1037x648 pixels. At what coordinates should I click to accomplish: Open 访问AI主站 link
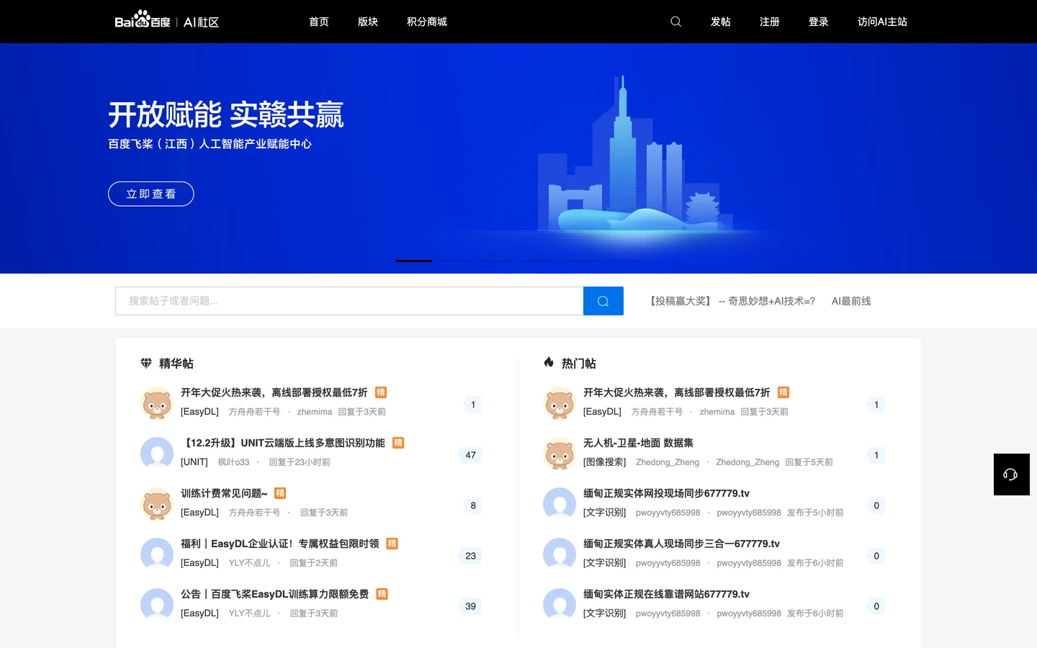click(x=882, y=22)
